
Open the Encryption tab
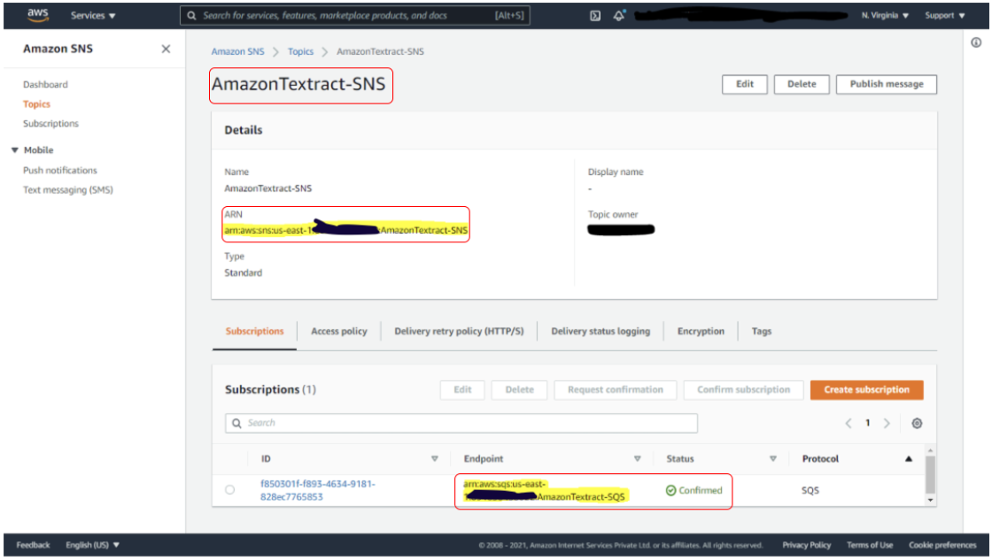pos(700,331)
